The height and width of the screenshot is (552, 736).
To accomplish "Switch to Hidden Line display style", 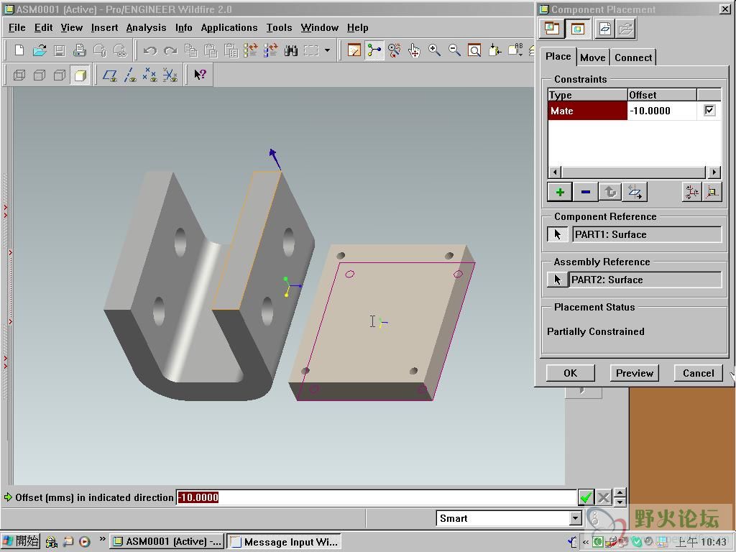I will [x=40, y=75].
